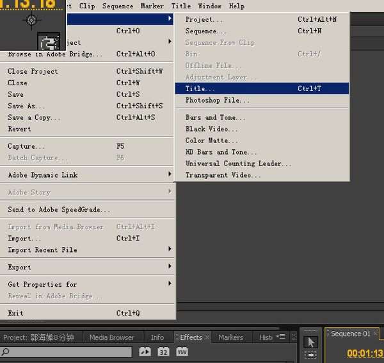This screenshot has height=363, width=384.
Task: Select Universal Counting Leader...
Action: 262,164
